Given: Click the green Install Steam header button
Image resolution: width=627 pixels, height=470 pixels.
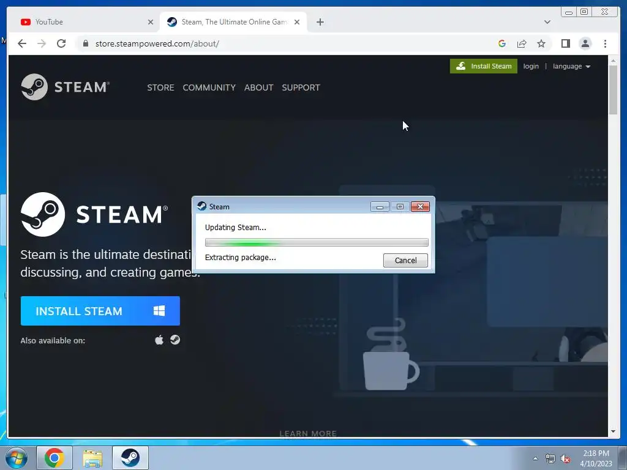Looking at the screenshot, I should tap(484, 66).
